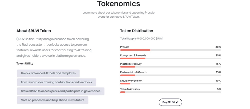Click the Team & Advisors 5% label
Screen dimensions: 250x109
click(x=219, y=89)
